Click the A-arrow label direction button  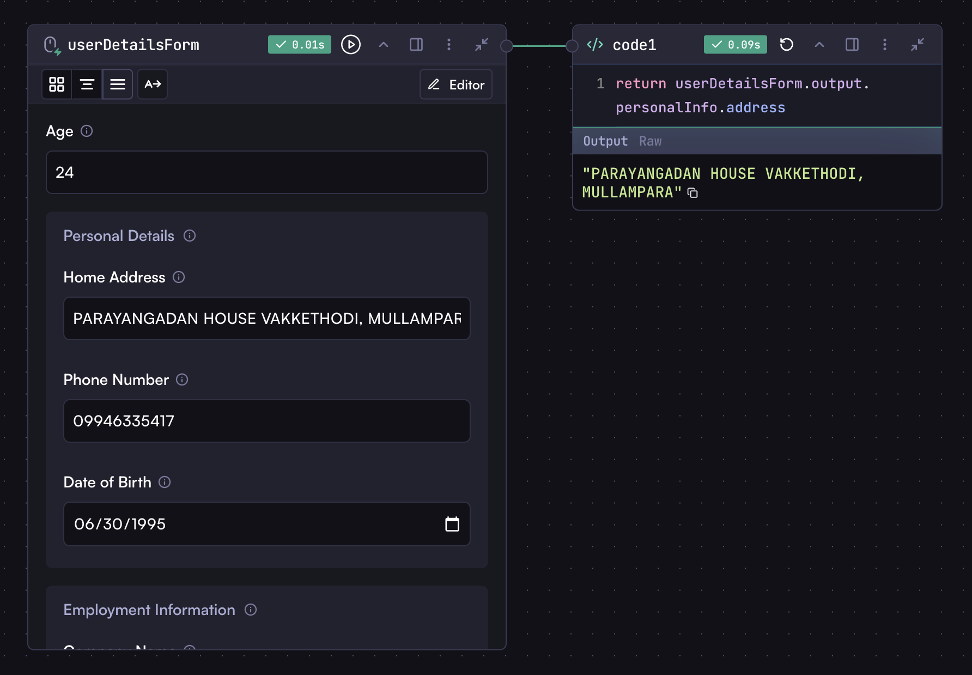[x=153, y=85]
